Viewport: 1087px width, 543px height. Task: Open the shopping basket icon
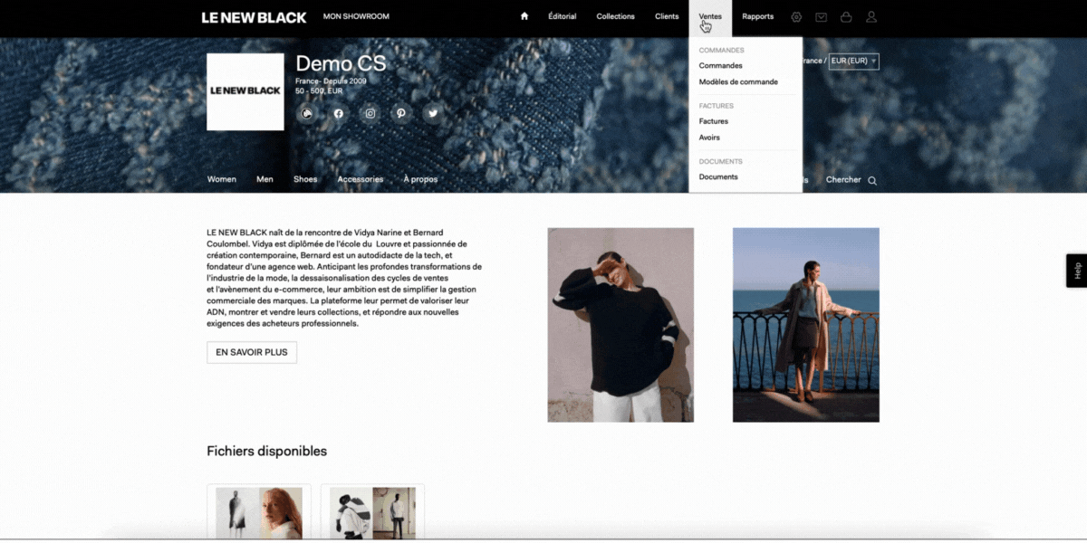[846, 16]
